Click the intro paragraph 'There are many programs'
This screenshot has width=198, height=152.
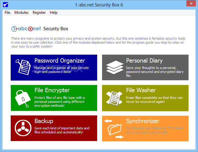[98, 42]
